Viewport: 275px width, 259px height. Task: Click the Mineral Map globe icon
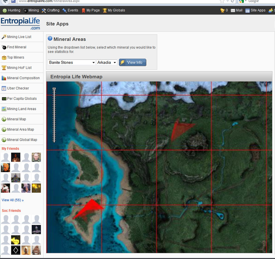[x=4, y=119]
